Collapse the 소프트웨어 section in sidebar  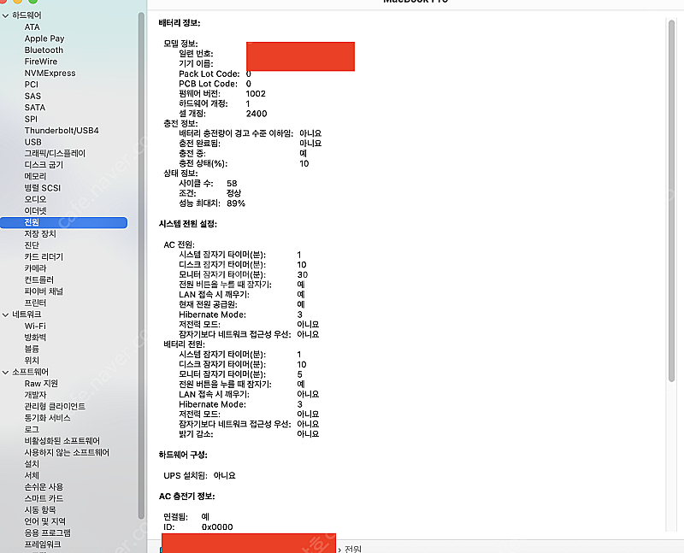[x=6, y=372]
